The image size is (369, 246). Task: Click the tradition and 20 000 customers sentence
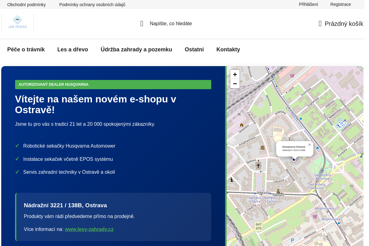(x=85, y=124)
